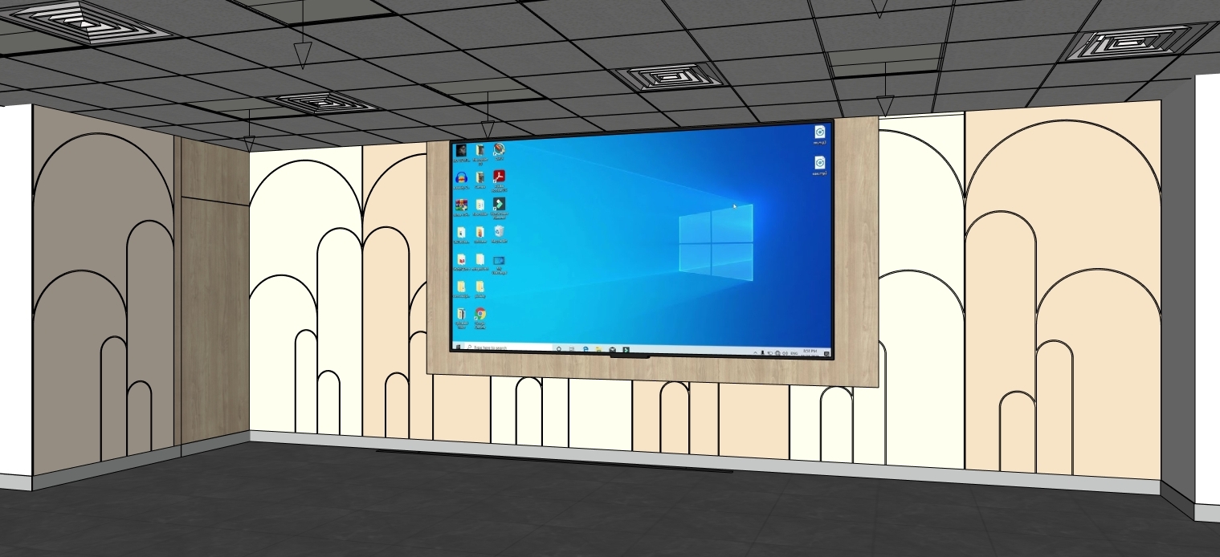
Task: Switch input language via ENG indicator
Action: [794, 353]
